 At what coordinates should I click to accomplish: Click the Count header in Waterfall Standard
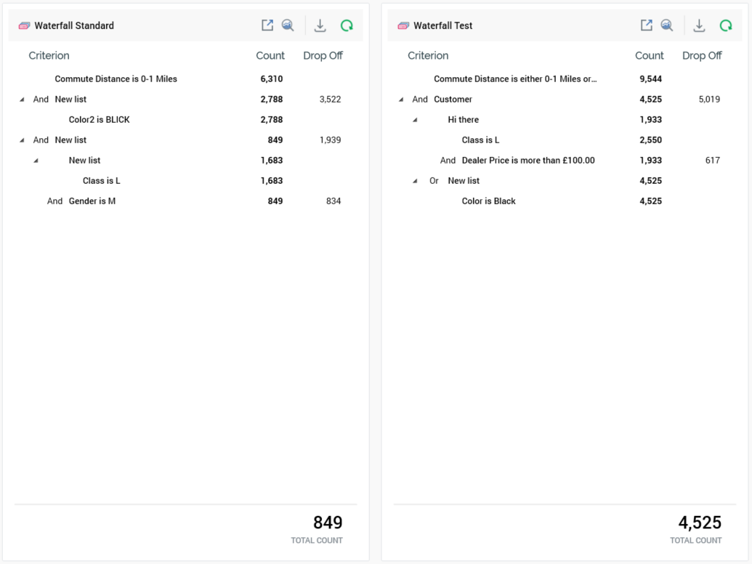(x=270, y=56)
